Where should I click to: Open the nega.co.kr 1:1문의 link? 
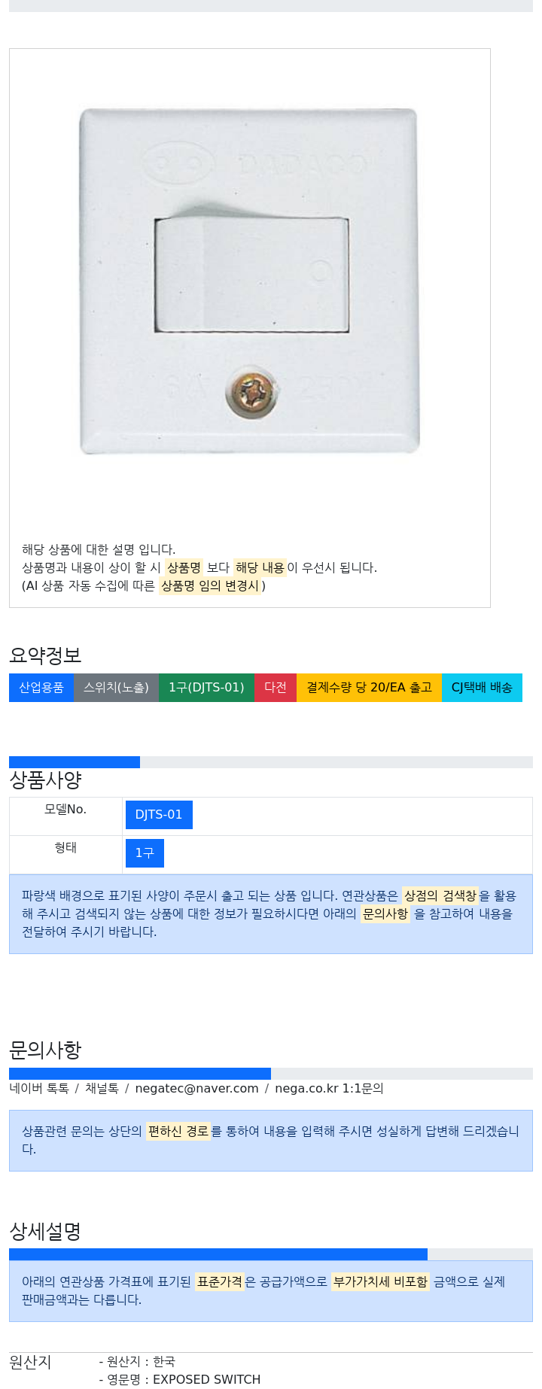point(329,1089)
